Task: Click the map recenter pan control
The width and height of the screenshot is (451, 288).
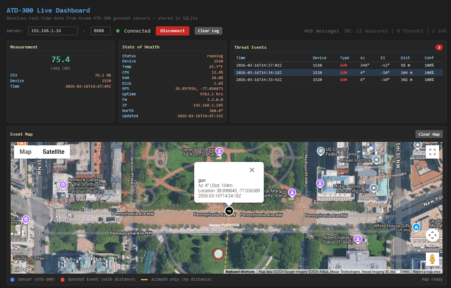Action: pyautogui.click(x=432, y=235)
